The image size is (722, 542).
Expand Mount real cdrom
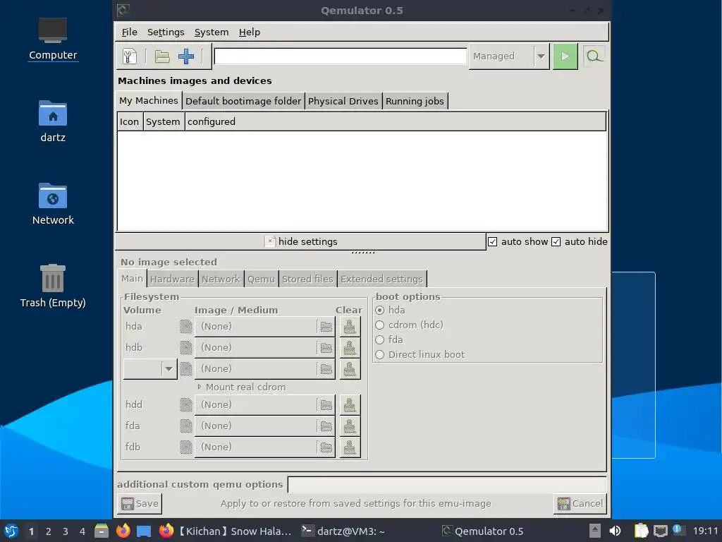[x=199, y=387]
